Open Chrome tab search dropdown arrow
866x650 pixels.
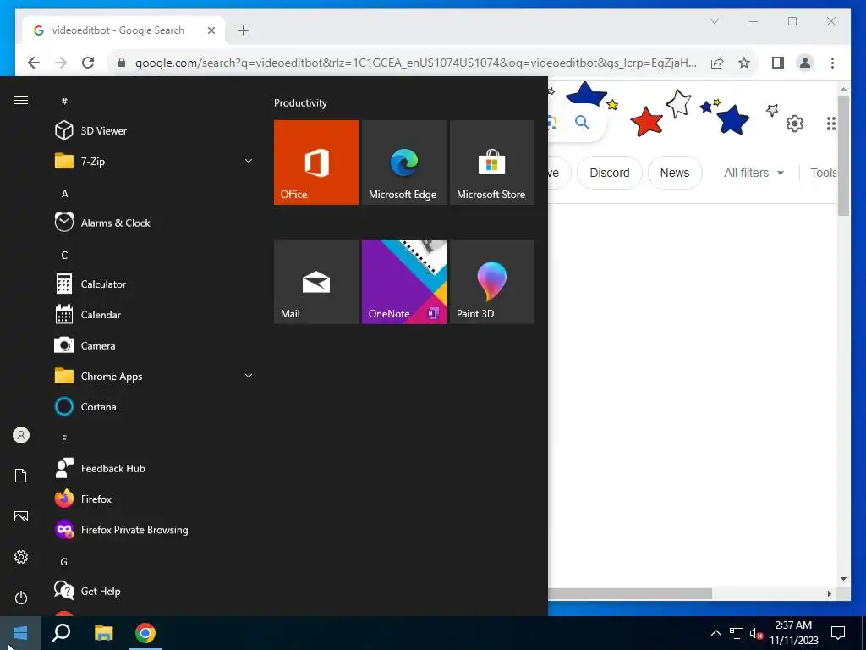tap(714, 21)
